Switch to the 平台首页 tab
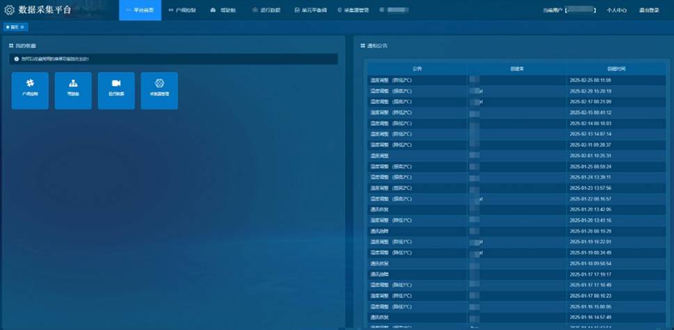 140,10
